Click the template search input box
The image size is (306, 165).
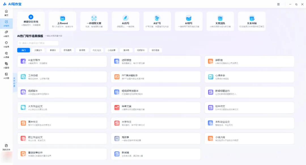point(38,43)
